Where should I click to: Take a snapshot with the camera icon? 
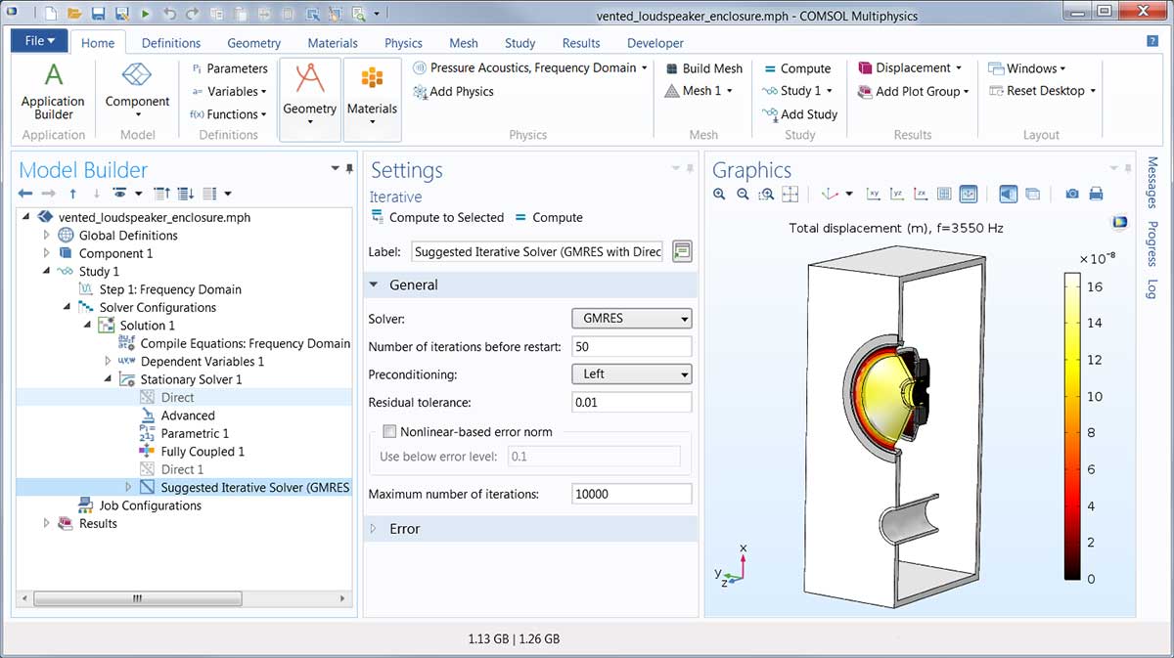[x=1072, y=195]
